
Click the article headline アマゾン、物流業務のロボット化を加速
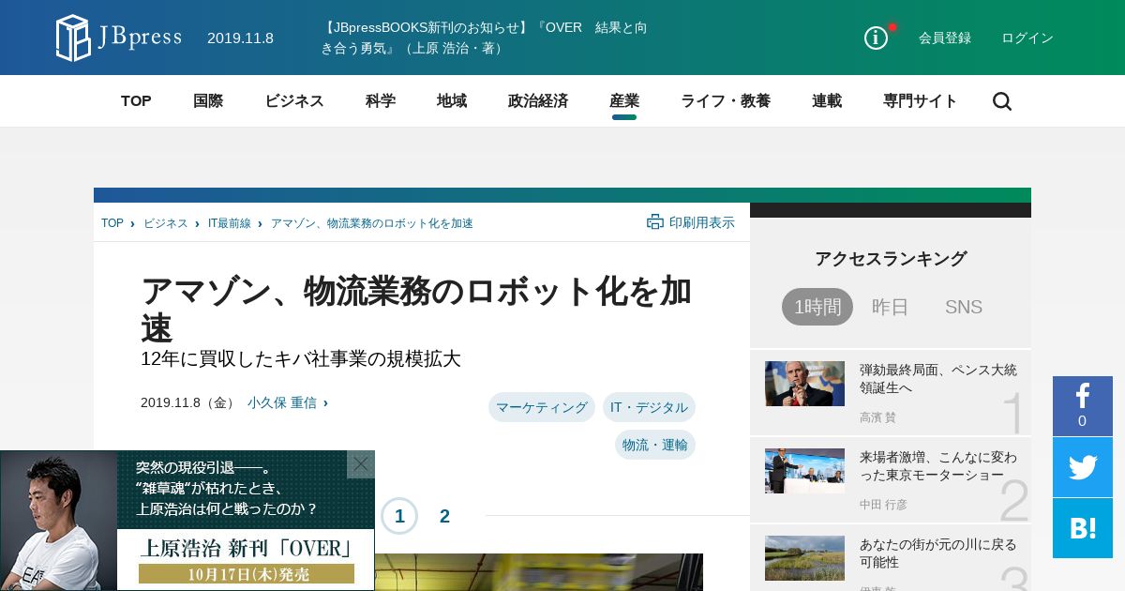click(416, 310)
